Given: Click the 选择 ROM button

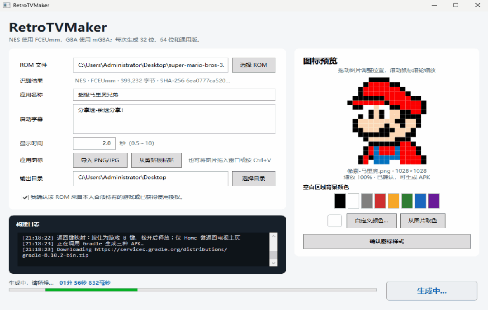Looking at the screenshot, I should [253, 65].
